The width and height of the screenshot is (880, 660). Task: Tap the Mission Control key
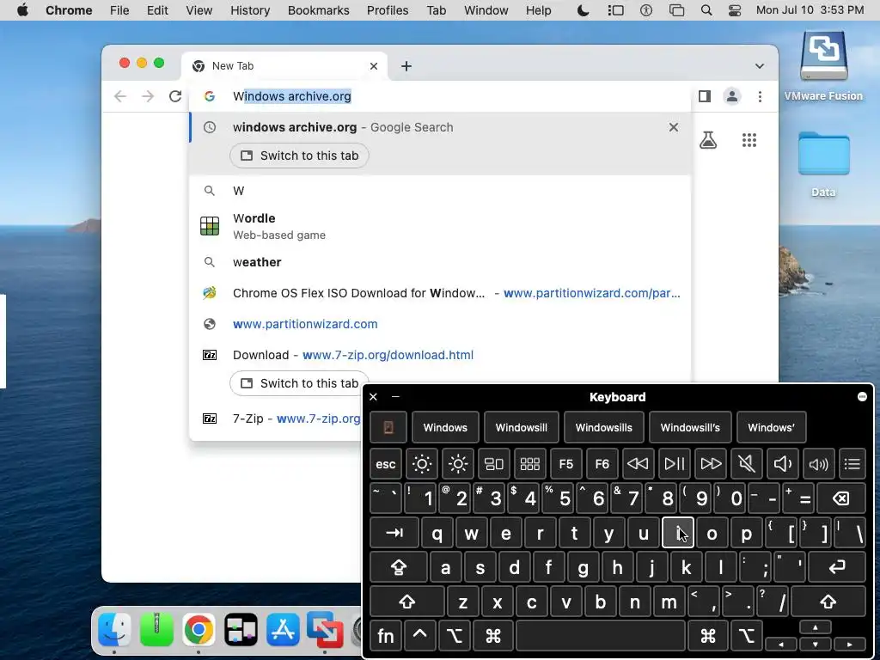(x=494, y=464)
